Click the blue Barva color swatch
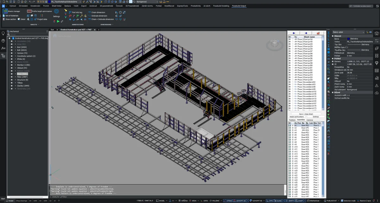The height and width of the screenshot is (203, 380). [349, 39]
